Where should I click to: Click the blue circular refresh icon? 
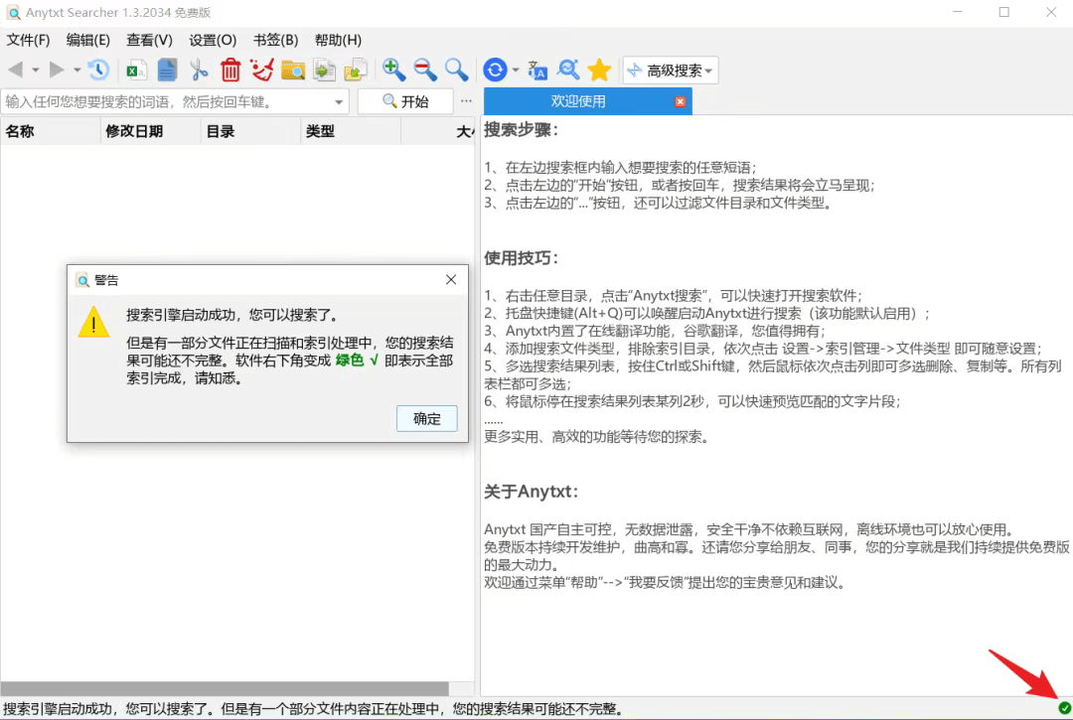pyautogui.click(x=495, y=70)
